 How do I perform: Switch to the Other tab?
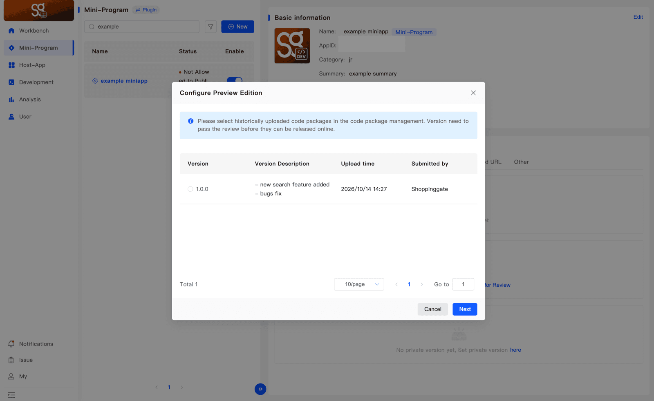521,162
